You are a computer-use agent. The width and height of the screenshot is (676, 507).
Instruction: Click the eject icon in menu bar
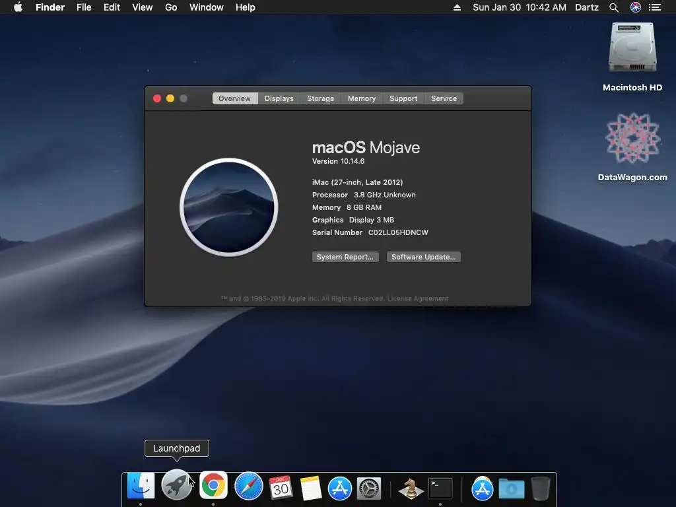coord(457,7)
